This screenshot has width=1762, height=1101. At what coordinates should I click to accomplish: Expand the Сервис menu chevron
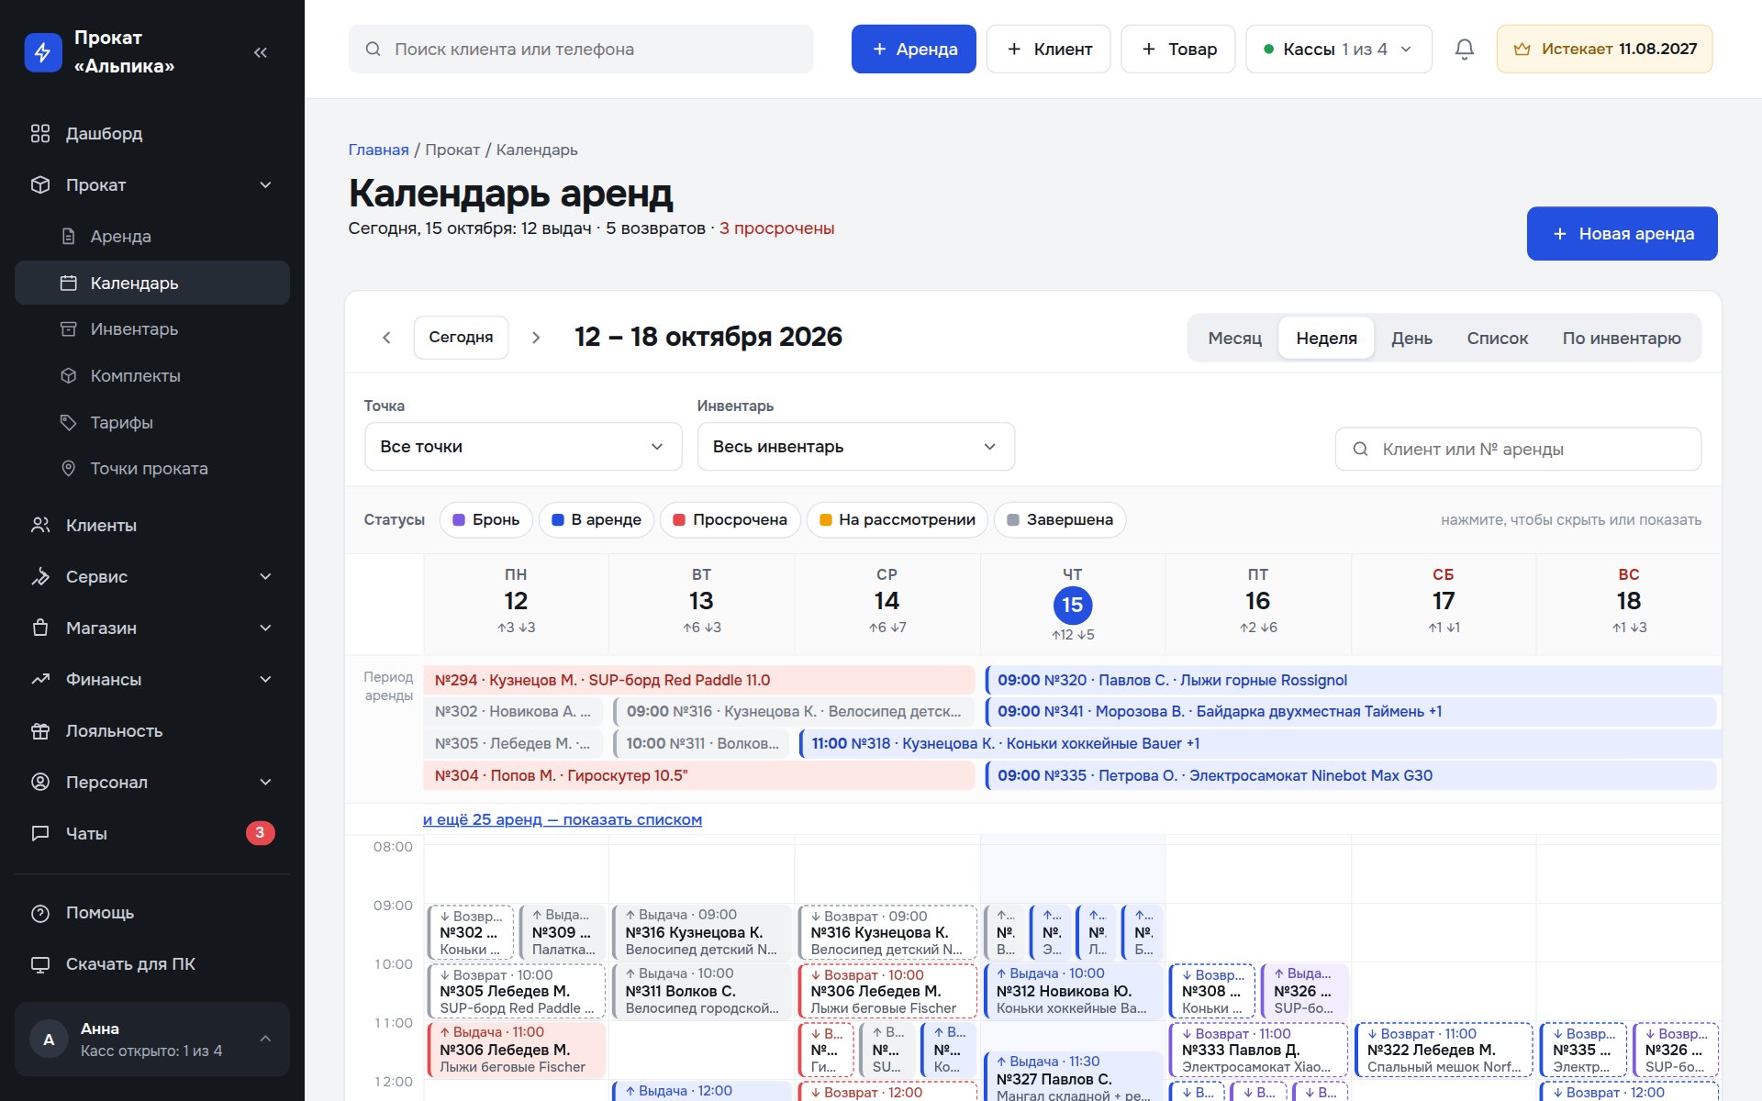265,577
